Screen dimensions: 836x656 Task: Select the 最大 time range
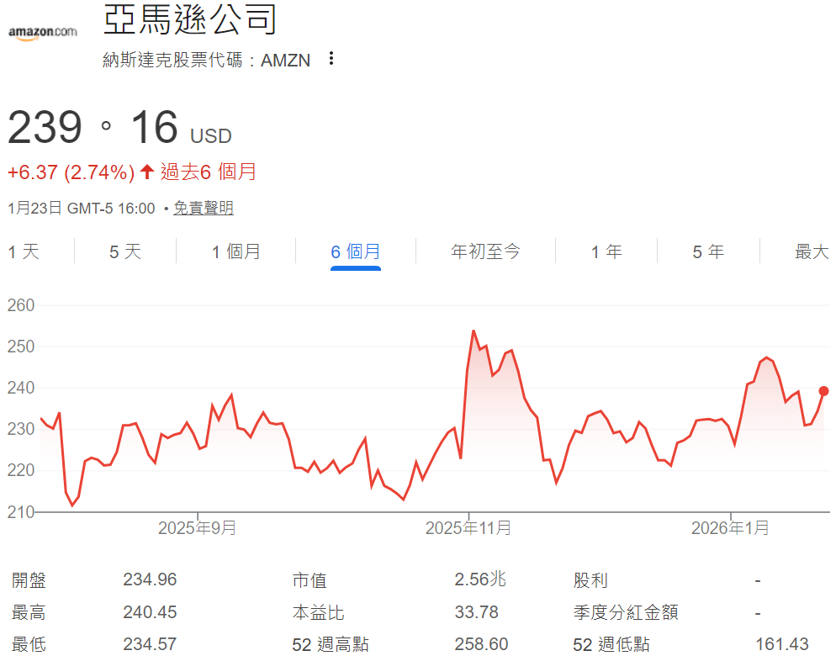810,251
